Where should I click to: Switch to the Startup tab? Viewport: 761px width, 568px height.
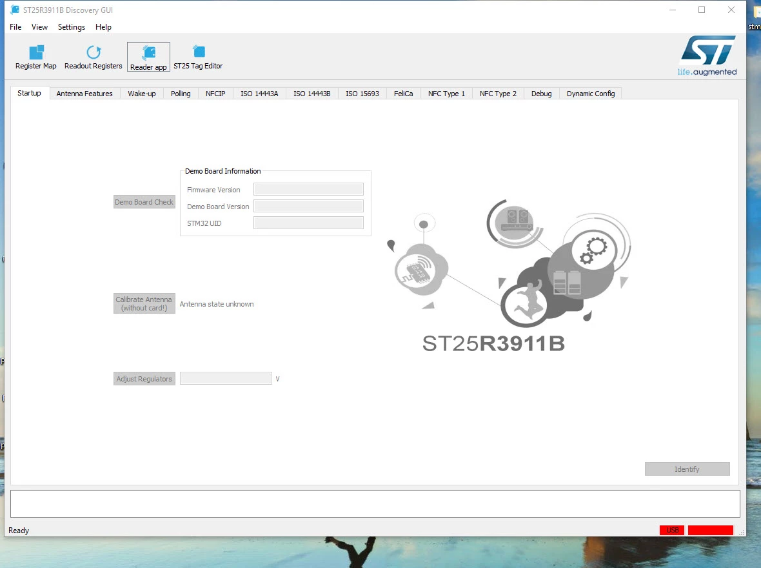[30, 93]
